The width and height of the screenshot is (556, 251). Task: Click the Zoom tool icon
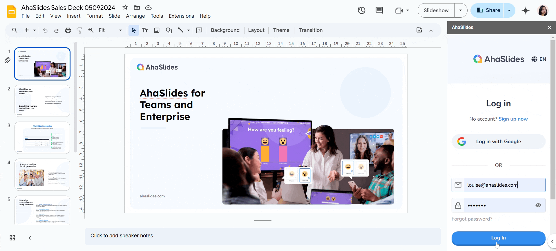tap(91, 30)
